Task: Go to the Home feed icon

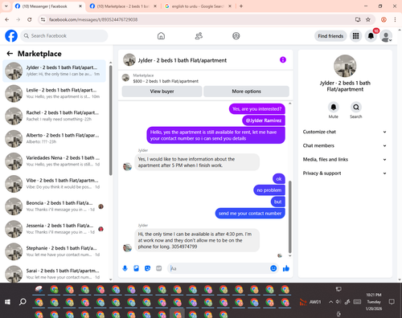Action: 161,36
